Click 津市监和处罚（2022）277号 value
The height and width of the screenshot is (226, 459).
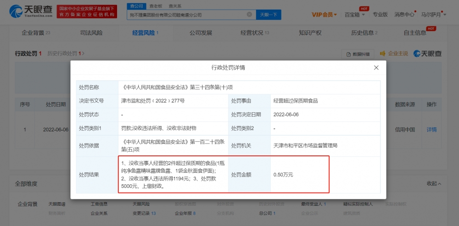pyautogui.click(x=153, y=101)
